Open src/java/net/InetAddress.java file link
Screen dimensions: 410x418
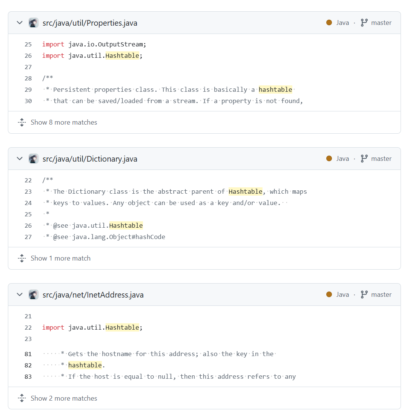[x=93, y=295]
